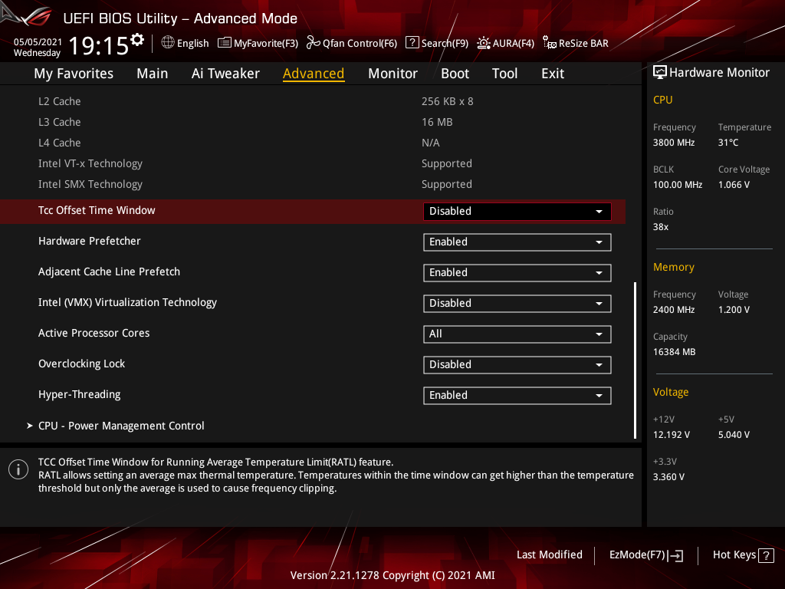
Task: Click the memory capacity 16384 MB value
Action: 674,352
